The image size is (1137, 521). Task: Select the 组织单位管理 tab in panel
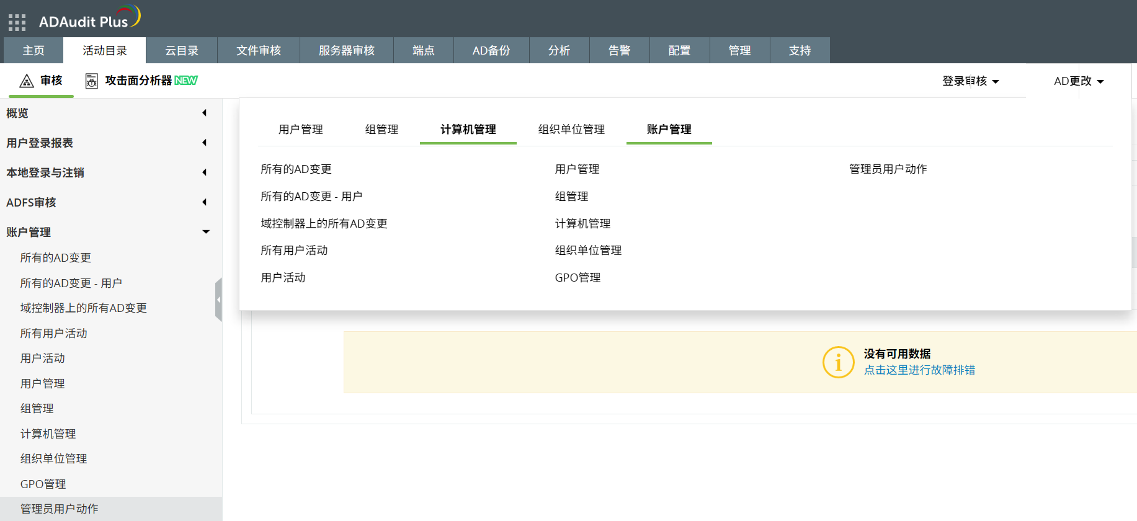(571, 129)
